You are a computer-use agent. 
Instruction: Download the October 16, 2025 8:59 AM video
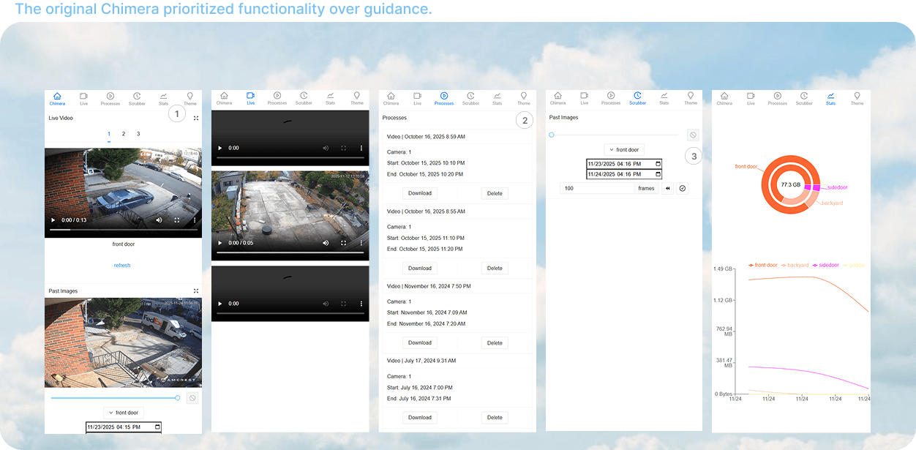point(420,193)
